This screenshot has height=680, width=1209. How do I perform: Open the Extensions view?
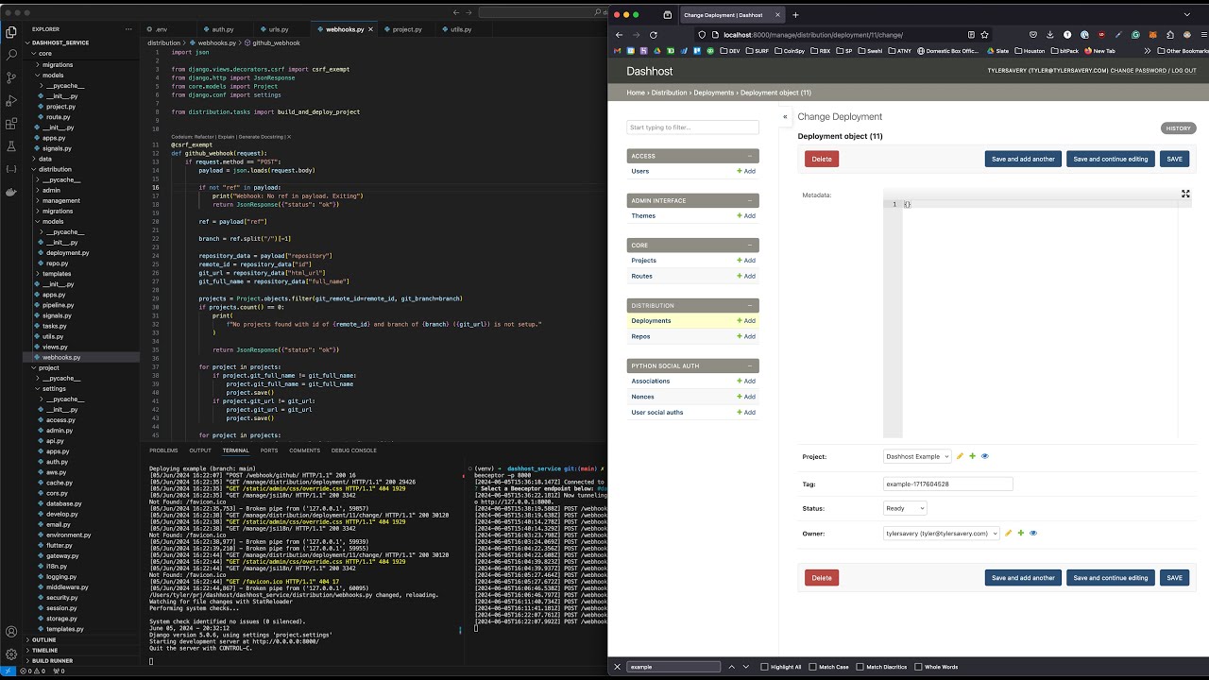[11, 123]
